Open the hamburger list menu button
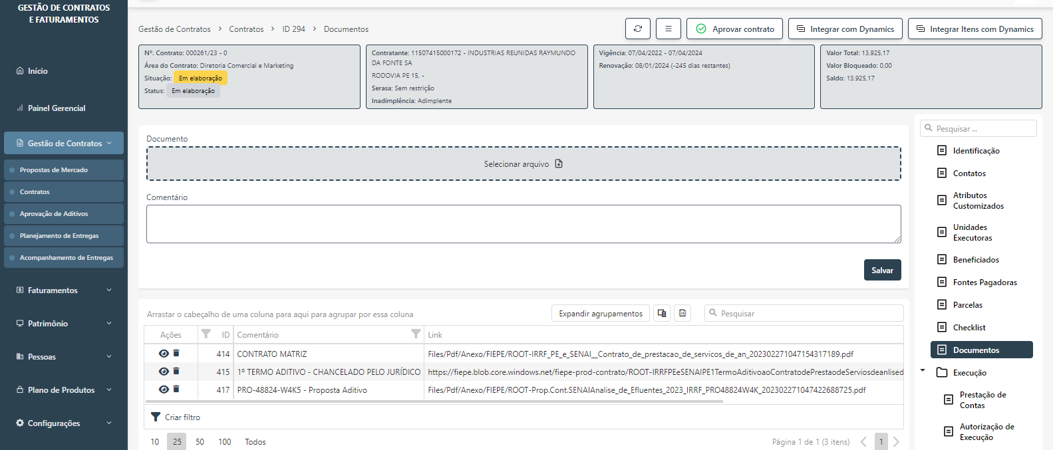Image resolution: width=1053 pixels, height=450 pixels. pos(668,29)
